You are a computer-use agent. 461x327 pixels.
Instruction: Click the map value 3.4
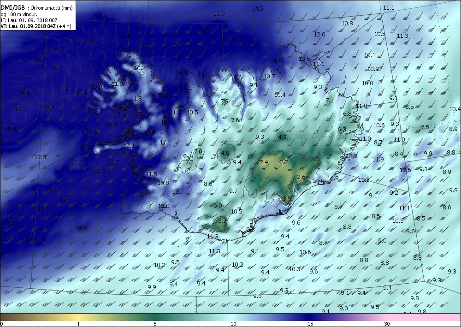click(x=287, y=198)
